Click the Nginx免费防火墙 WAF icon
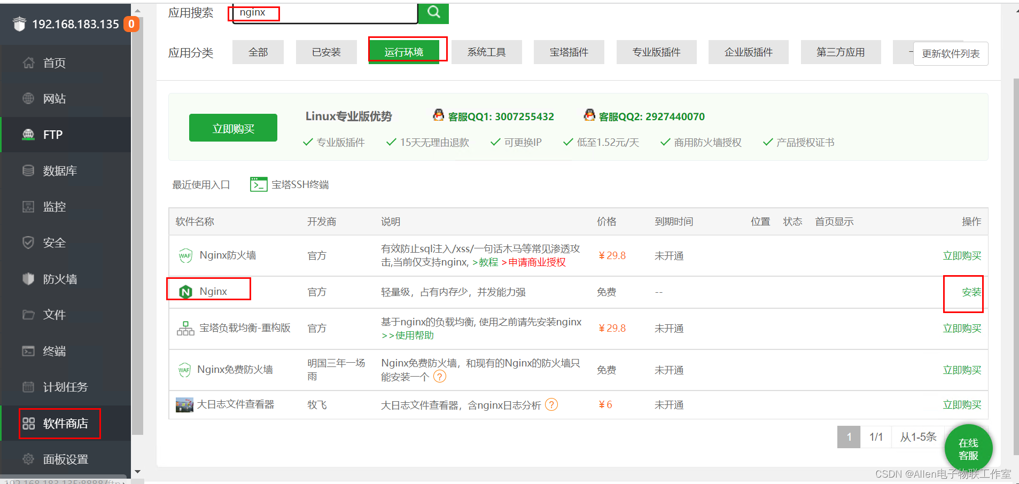Image resolution: width=1019 pixels, height=484 pixels. pyautogui.click(x=184, y=370)
